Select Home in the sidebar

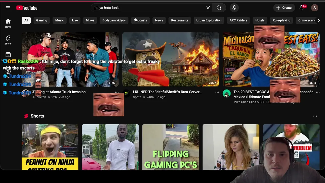8,23
